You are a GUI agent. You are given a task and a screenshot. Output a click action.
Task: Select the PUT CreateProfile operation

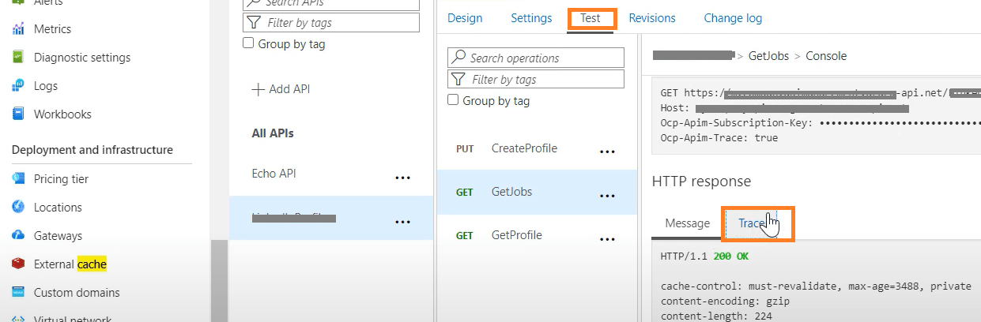coord(537,148)
